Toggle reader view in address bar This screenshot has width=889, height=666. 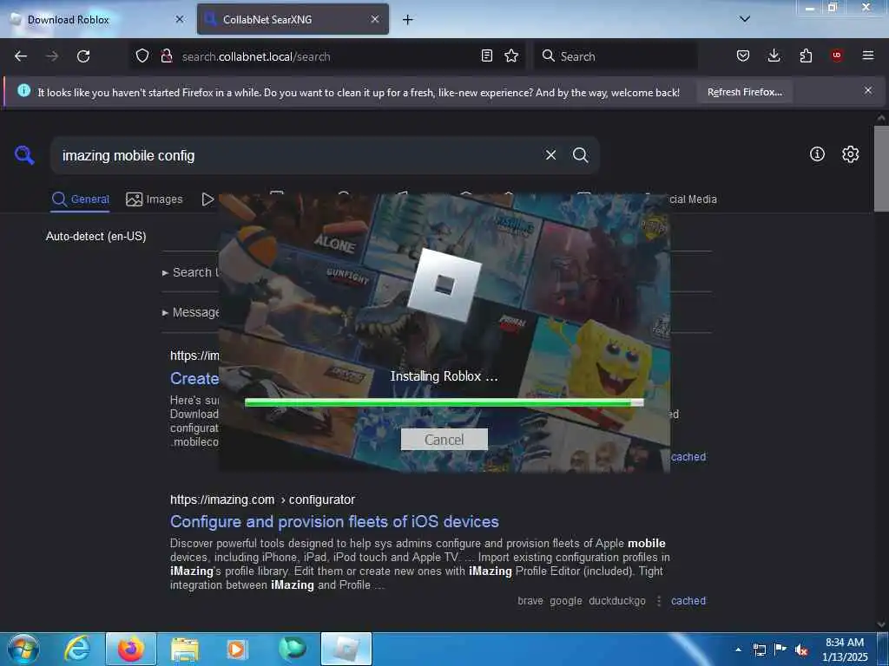[x=486, y=56]
